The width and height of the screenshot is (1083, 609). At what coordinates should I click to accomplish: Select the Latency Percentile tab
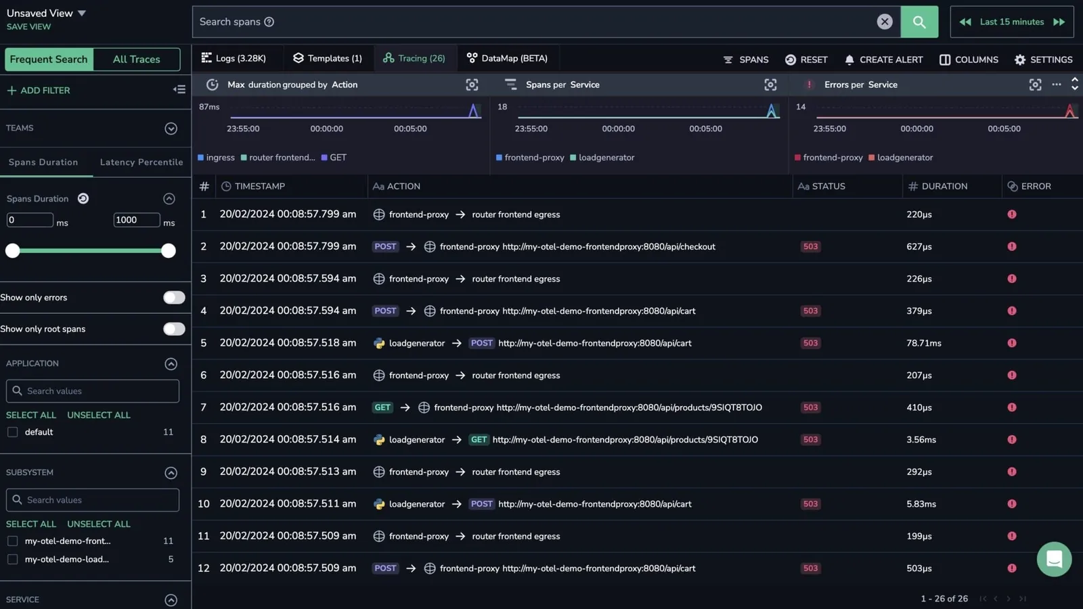141,162
